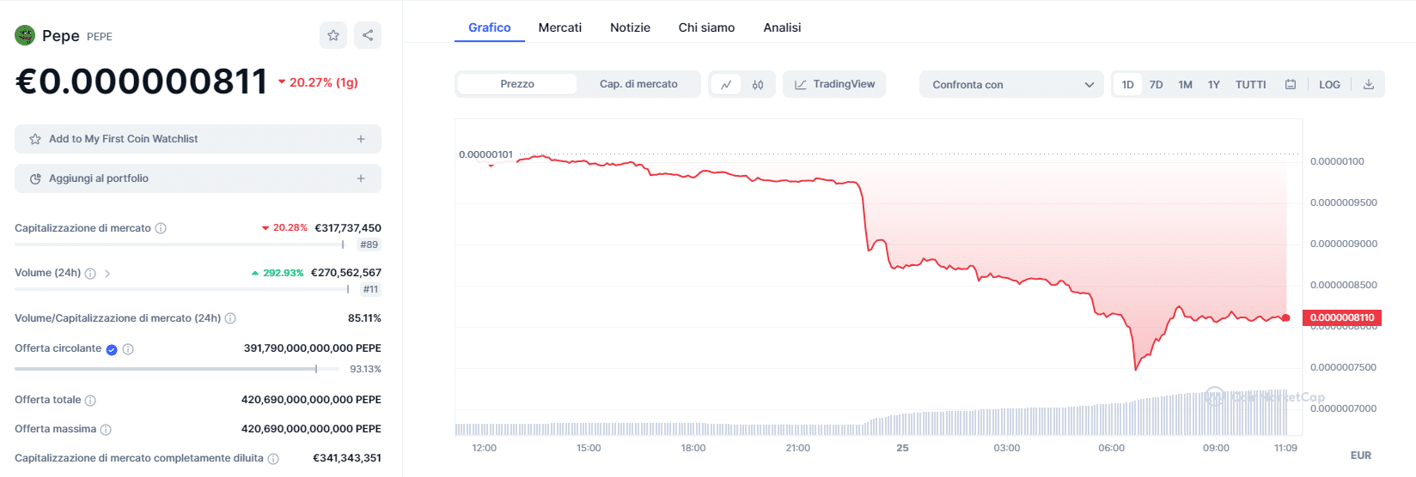Click info icon beside Offerta totale
Viewport: 1416px width, 477px height.
point(90,401)
